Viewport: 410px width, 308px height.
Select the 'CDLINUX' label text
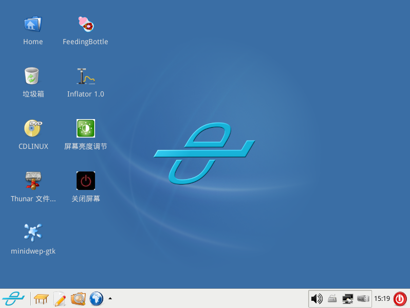pyautogui.click(x=33, y=146)
